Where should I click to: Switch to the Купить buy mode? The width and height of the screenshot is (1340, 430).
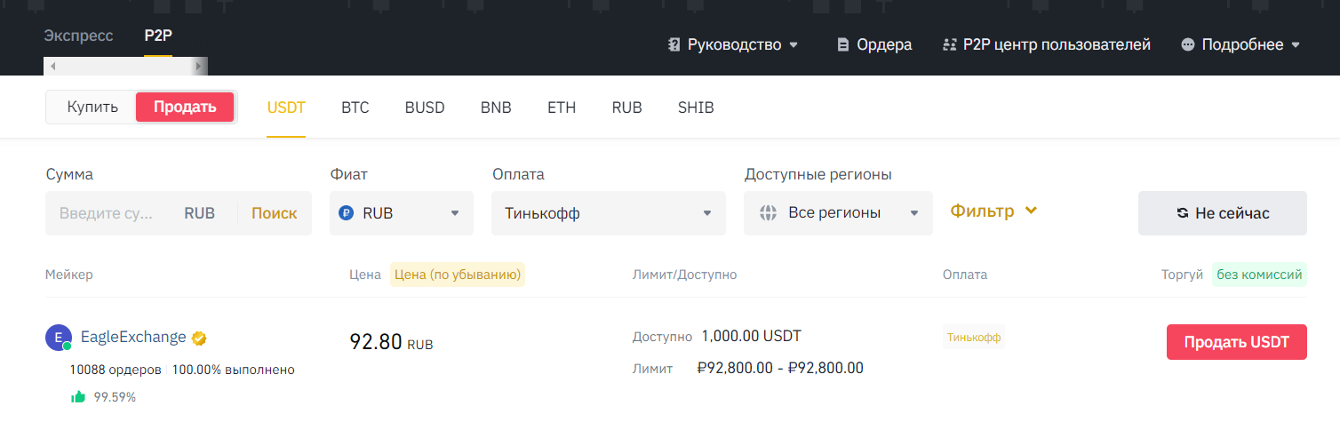(92, 107)
